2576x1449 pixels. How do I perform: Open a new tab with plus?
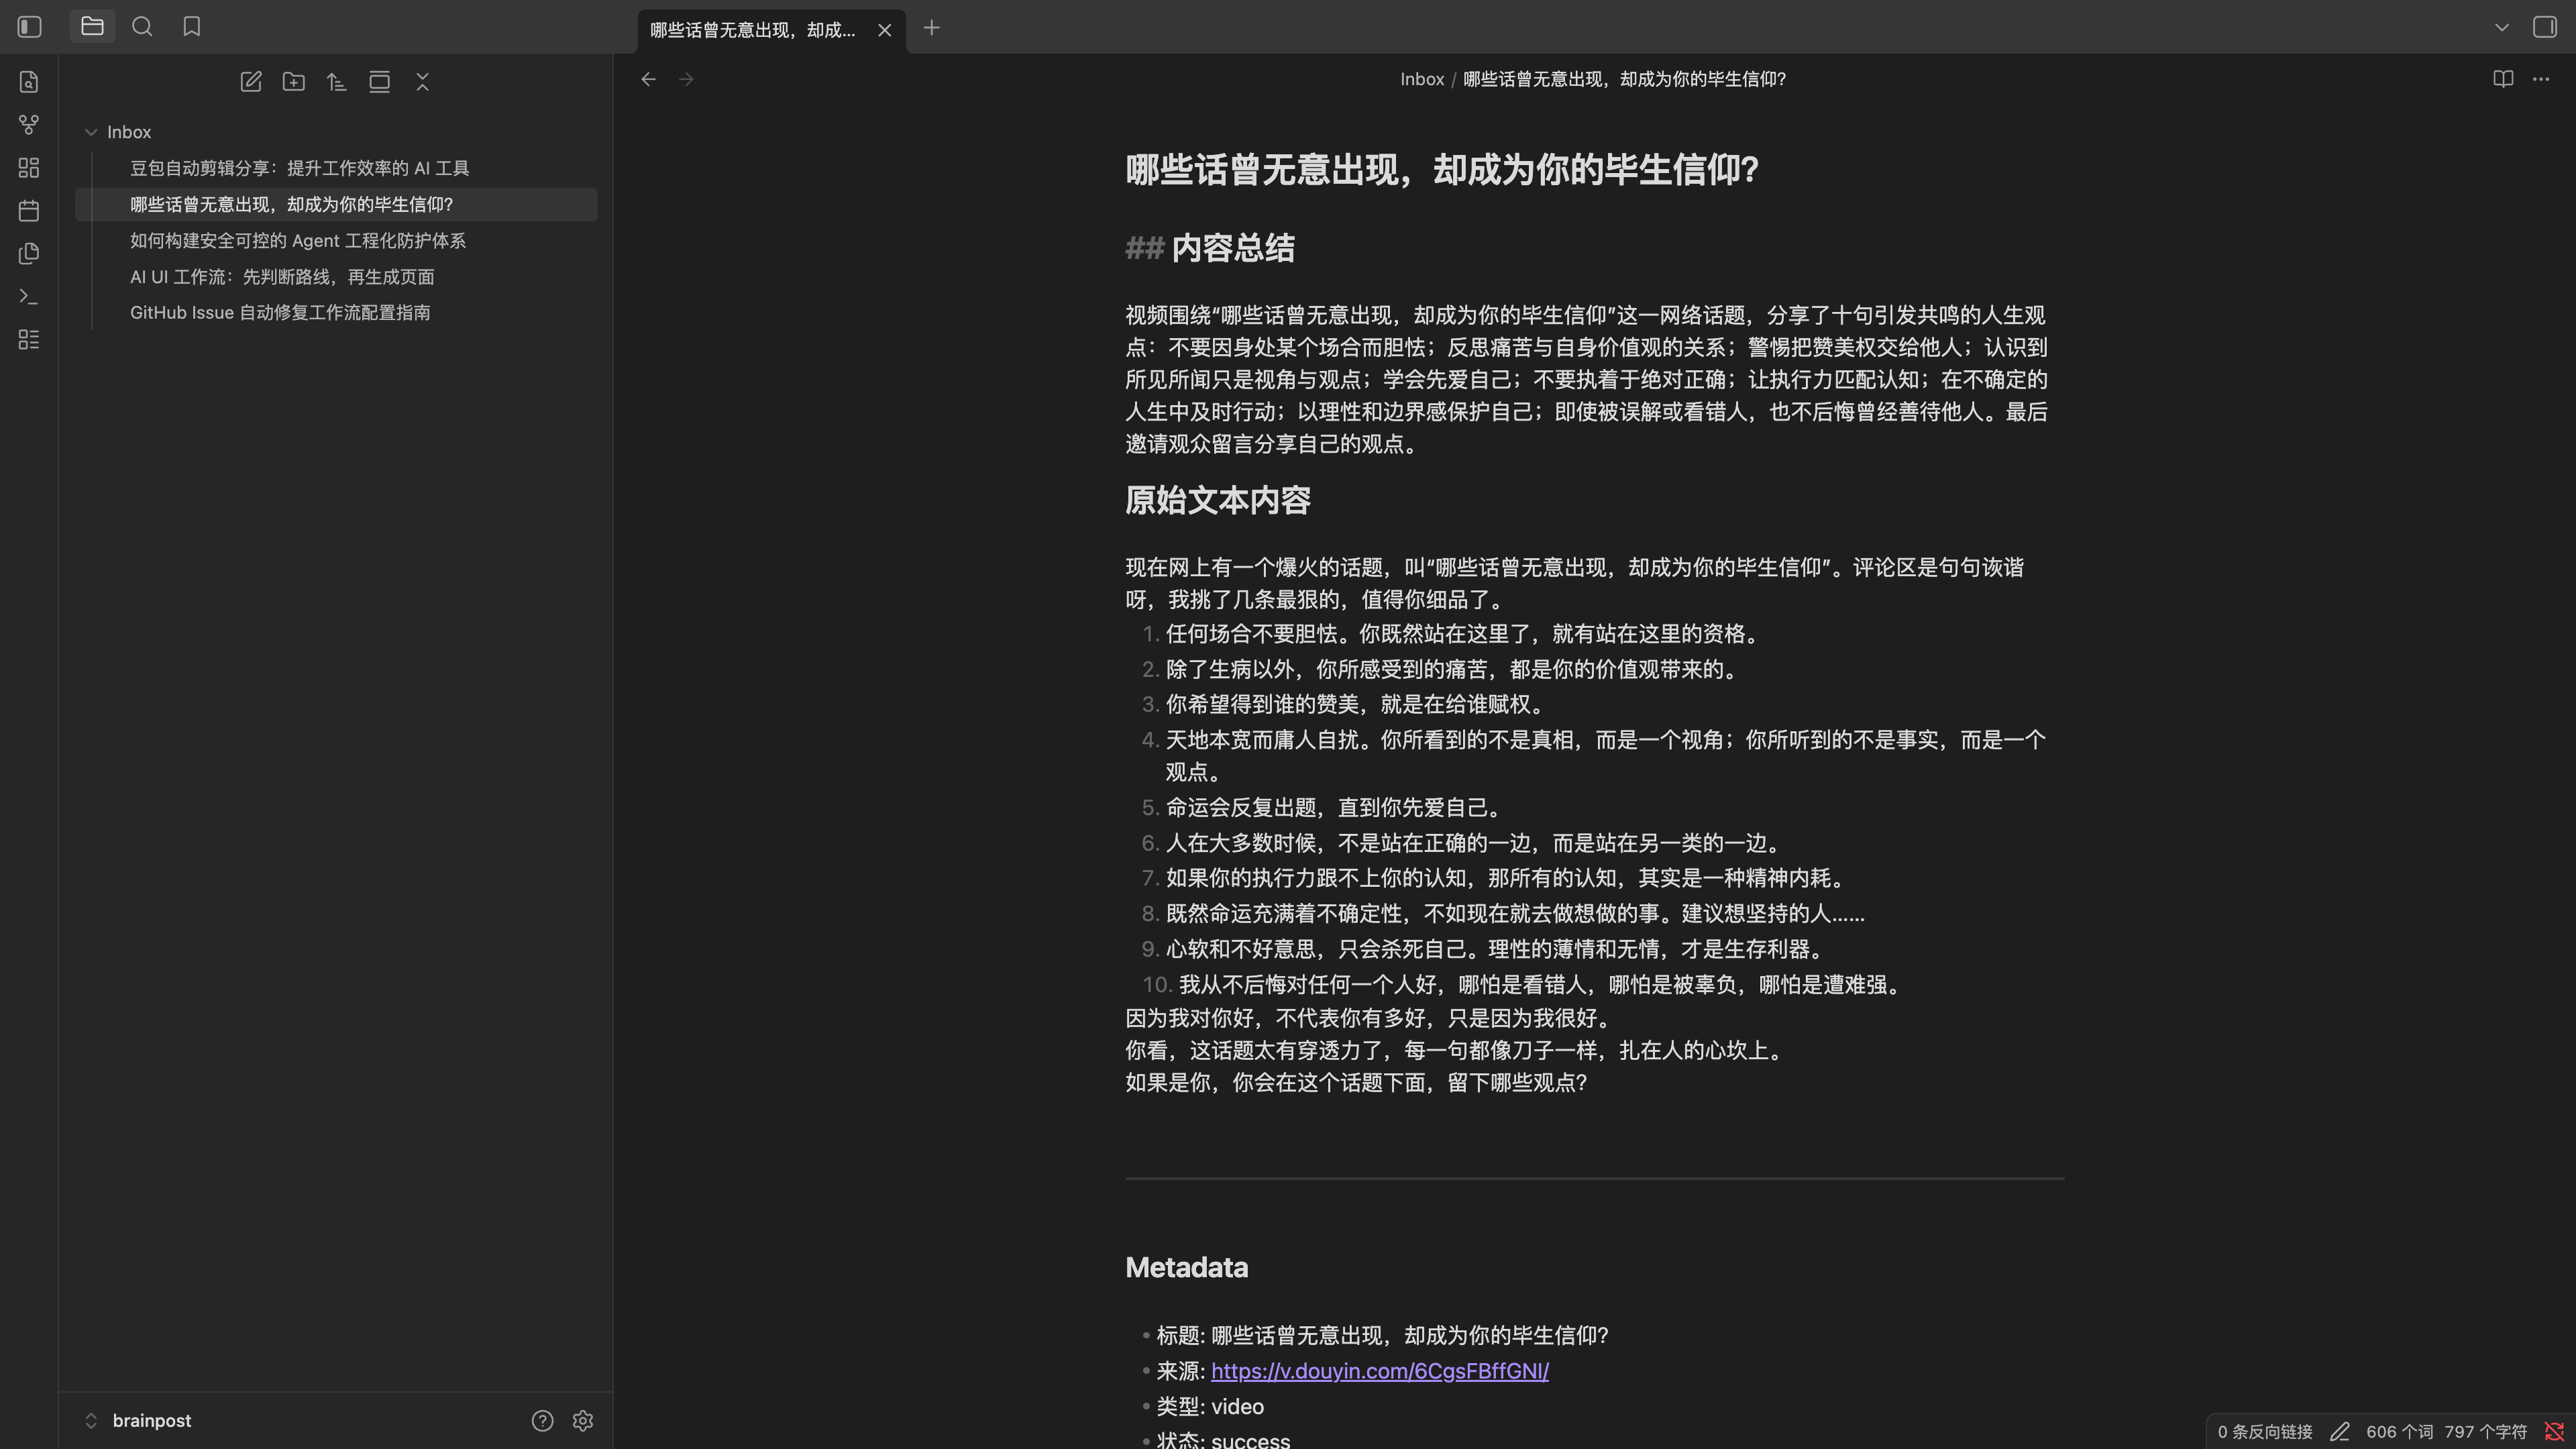coord(932,28)
